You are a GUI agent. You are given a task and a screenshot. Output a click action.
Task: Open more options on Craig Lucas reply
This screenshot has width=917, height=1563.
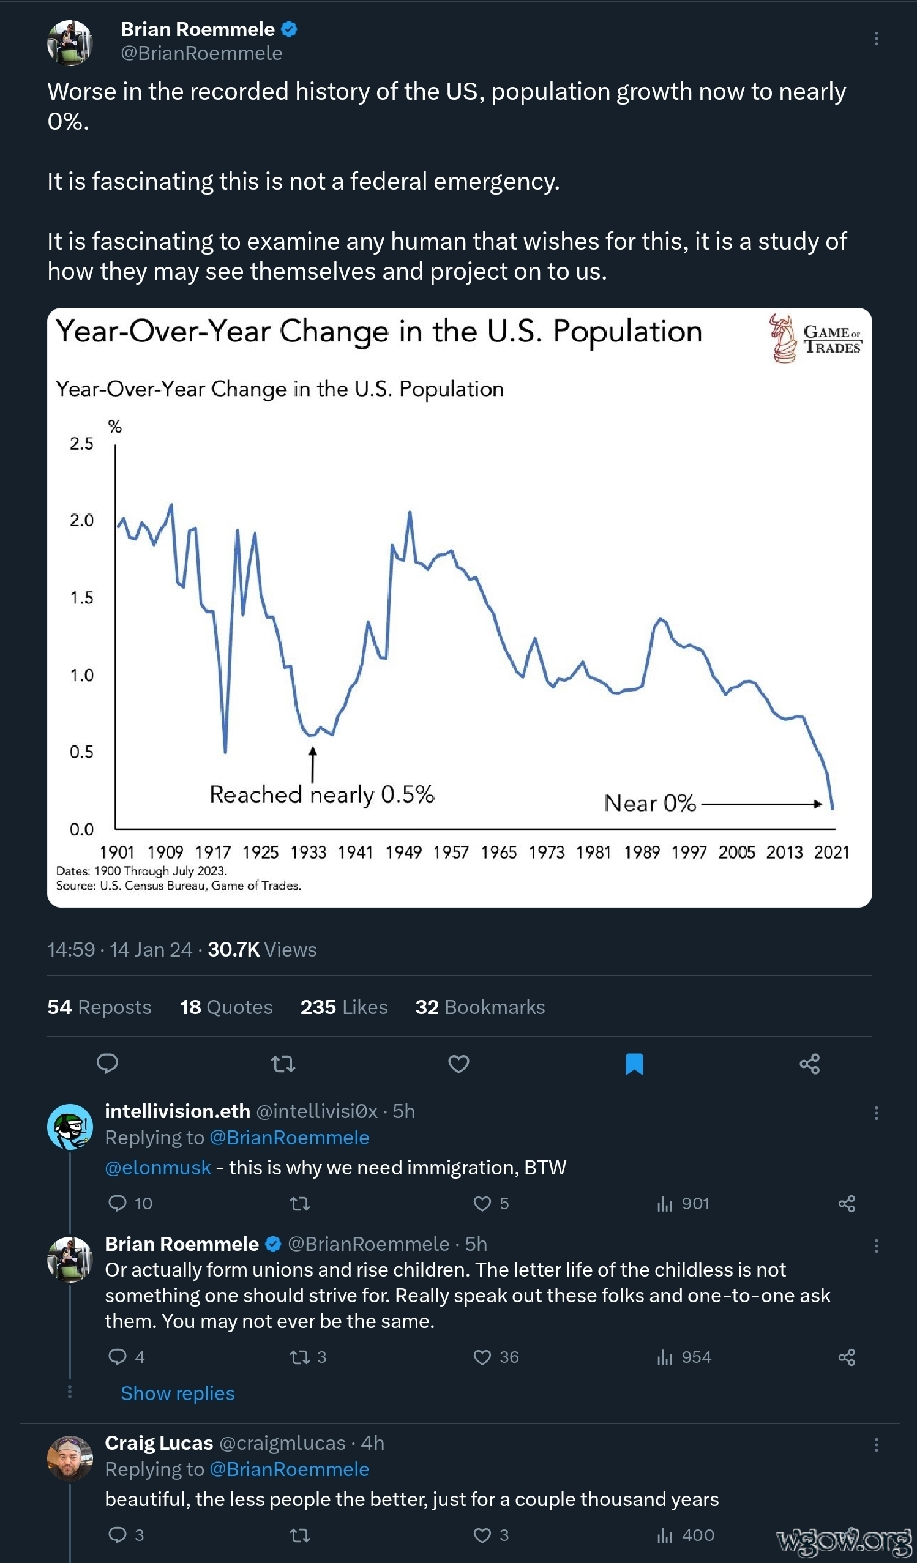click(x=876, y=1444)
